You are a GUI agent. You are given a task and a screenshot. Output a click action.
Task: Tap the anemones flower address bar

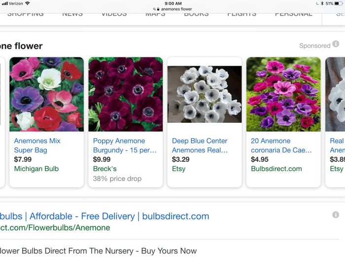point(172,9)
